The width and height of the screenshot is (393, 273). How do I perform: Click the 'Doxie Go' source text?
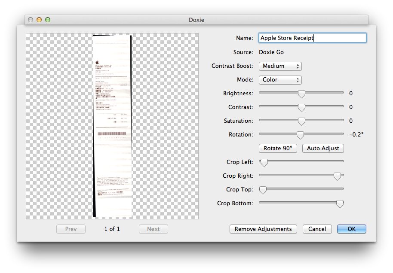[x=271, y=52]
